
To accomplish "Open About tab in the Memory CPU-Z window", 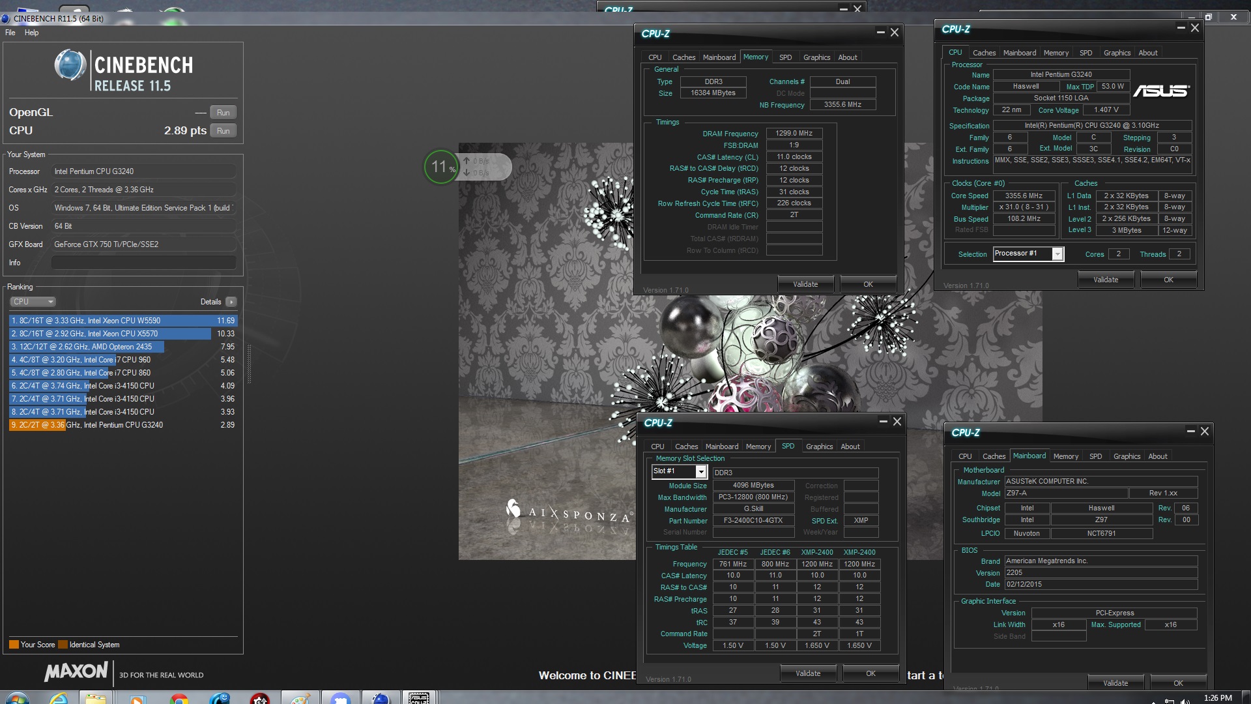I will [847, 57].
